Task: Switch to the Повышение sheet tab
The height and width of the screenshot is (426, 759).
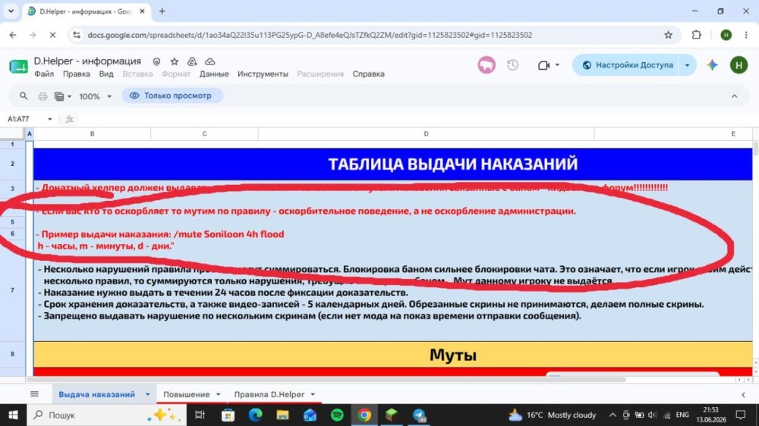Action: pyautogui.click(x=187, y=394)
